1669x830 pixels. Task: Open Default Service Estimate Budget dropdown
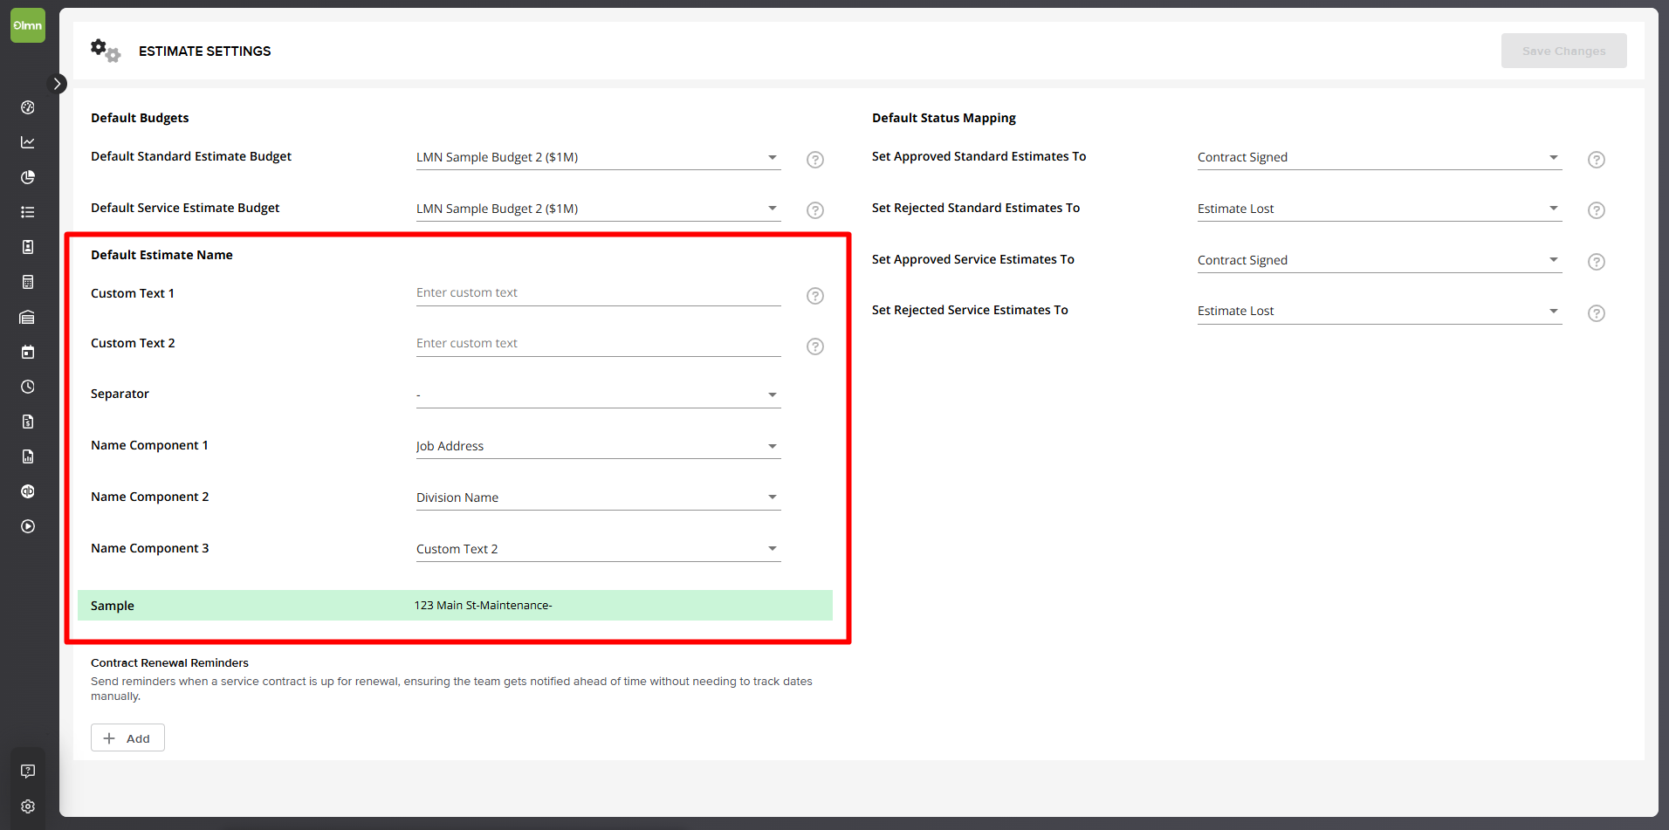click(598, 209)
